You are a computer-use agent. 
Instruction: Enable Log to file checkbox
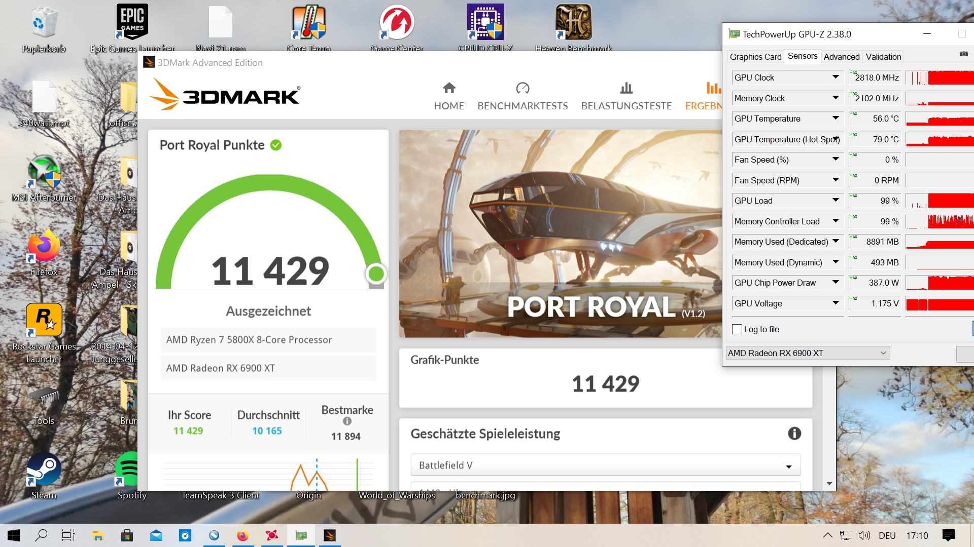click(x=737, y=329)
